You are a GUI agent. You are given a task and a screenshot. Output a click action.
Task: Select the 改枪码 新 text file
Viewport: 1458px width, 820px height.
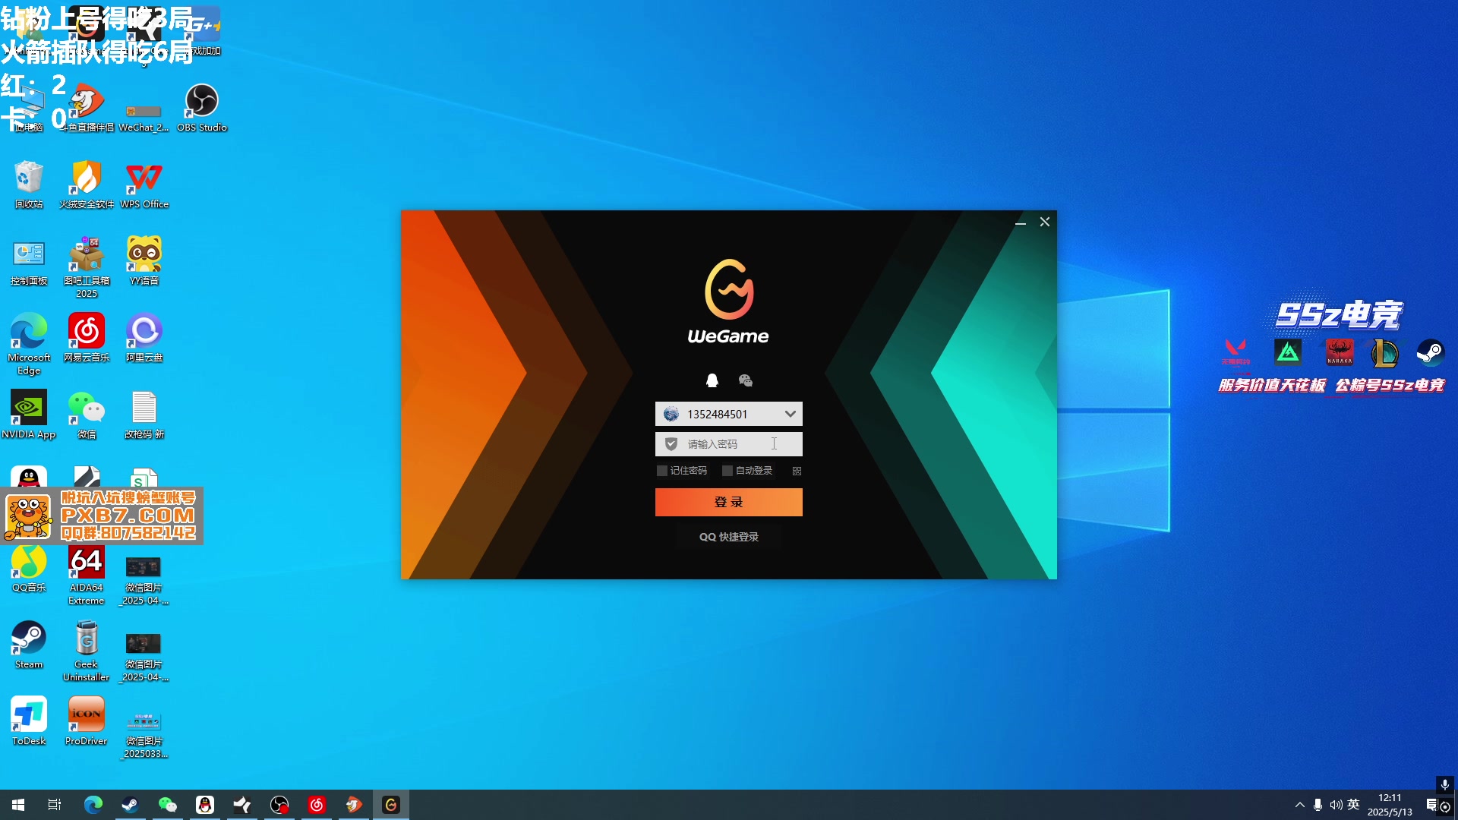point(144,415)
